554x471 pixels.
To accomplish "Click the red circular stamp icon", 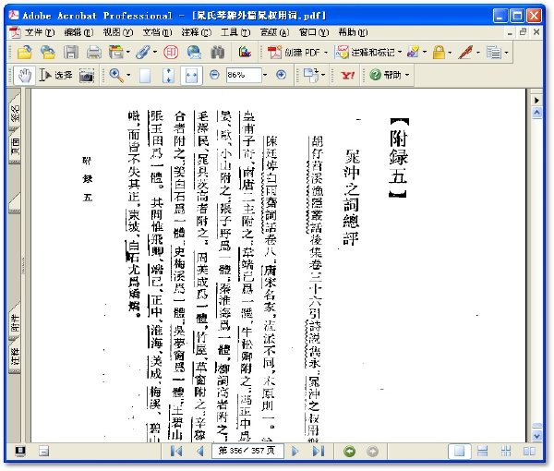I will point(171,53).
